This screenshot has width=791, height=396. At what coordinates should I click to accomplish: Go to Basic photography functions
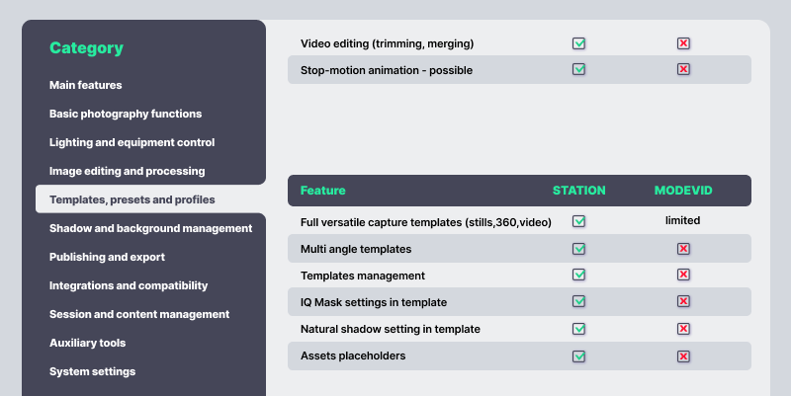coord(126,114)
